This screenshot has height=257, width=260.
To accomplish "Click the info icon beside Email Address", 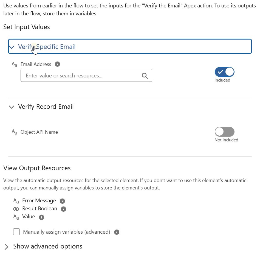I will (x=57, y=64).
